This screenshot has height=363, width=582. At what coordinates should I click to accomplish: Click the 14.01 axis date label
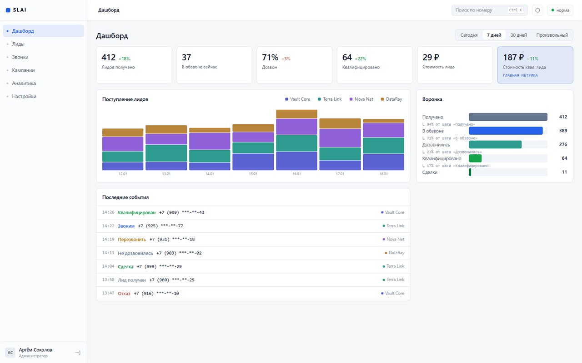pyautogui.click(x=210, y=174)
